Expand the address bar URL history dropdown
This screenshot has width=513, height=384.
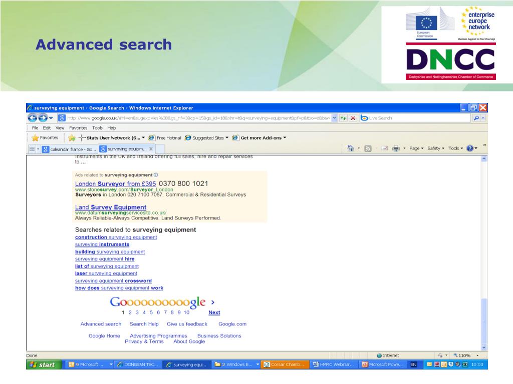click(334, 118)
